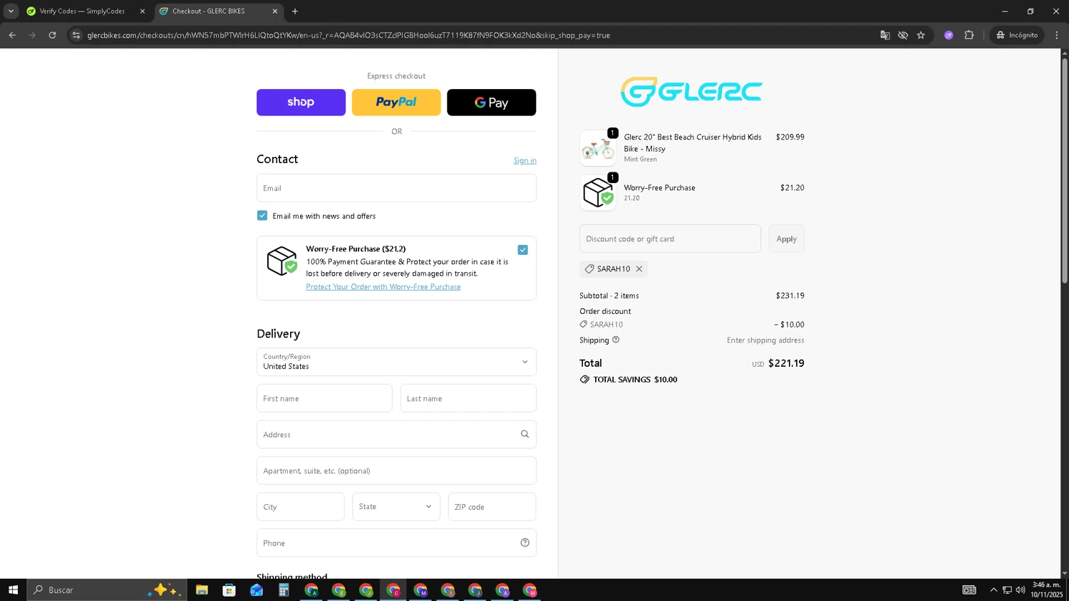Viewport: 1069px width, 601px height.
Task: Click the crossed-out eye tracking icon
Action: coord(903,35)
